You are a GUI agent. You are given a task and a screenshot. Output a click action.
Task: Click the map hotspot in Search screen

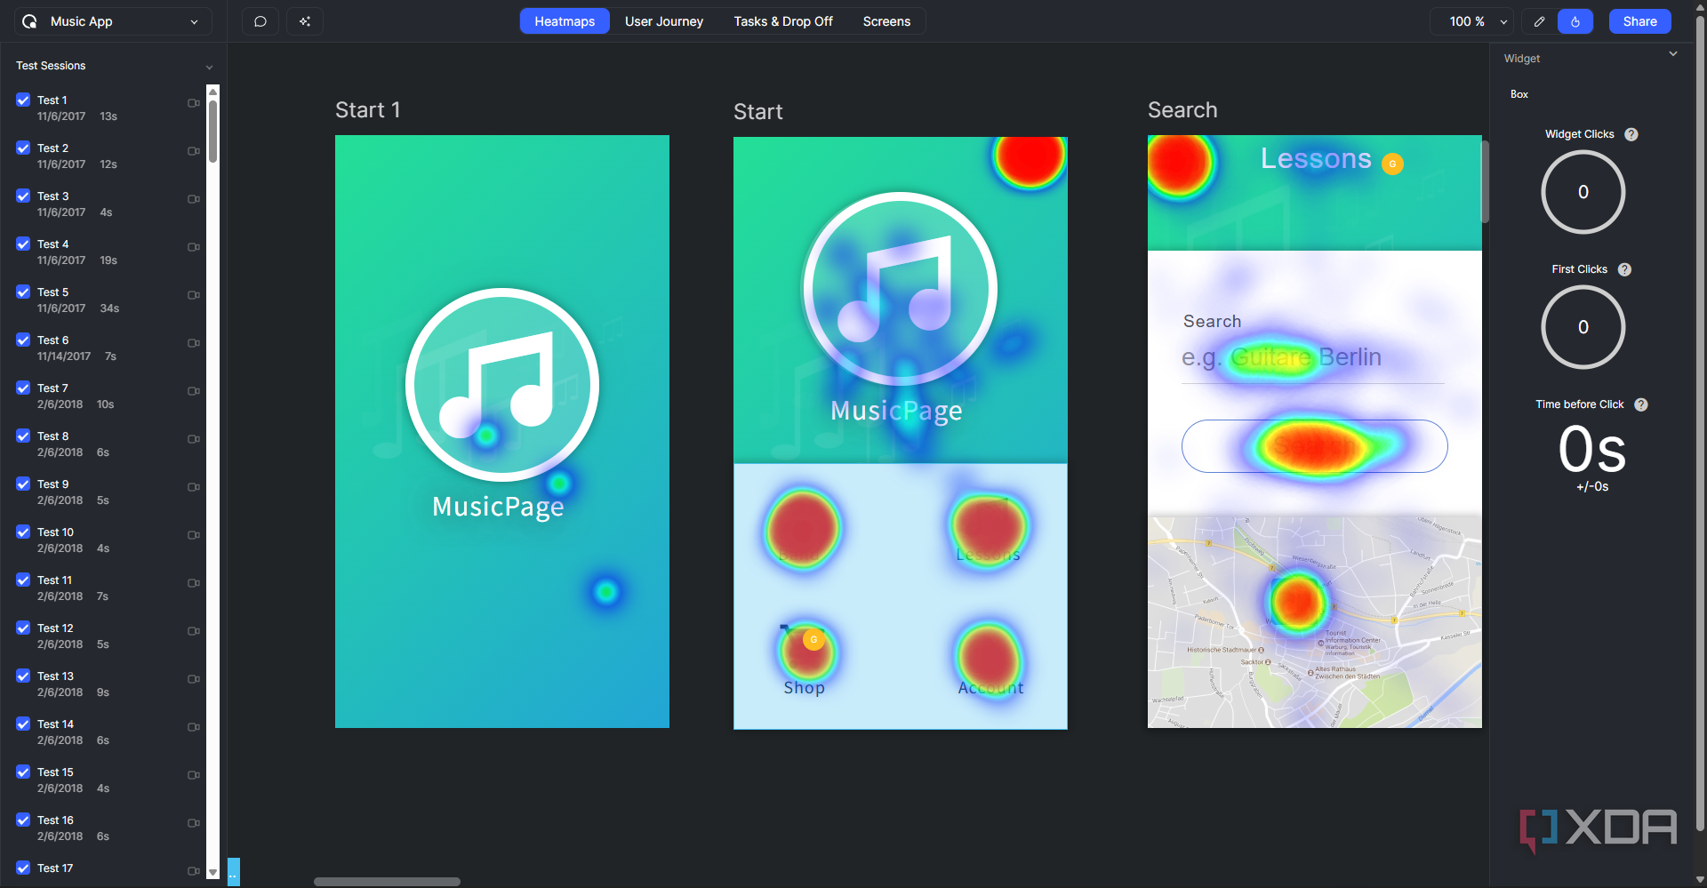[1297, 602]
